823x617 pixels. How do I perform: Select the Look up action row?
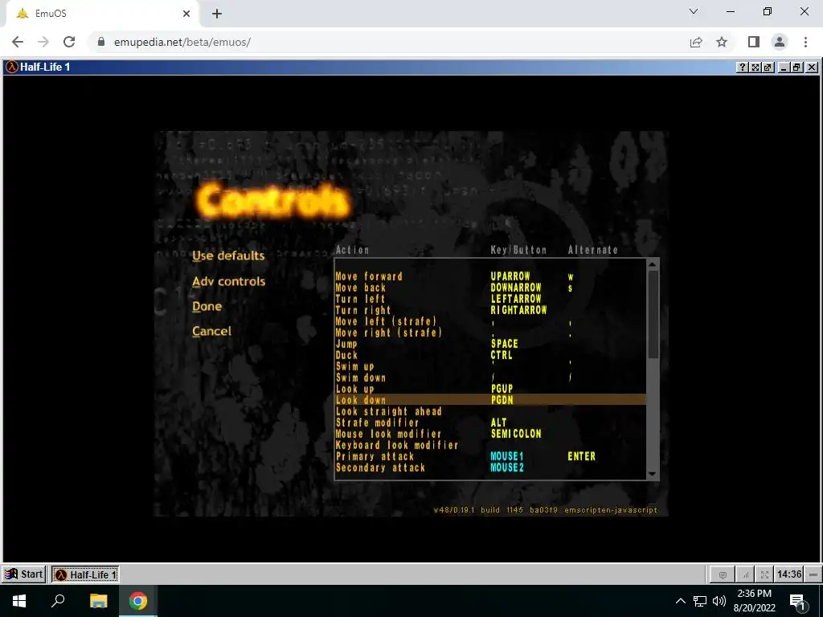pos(490,390)
